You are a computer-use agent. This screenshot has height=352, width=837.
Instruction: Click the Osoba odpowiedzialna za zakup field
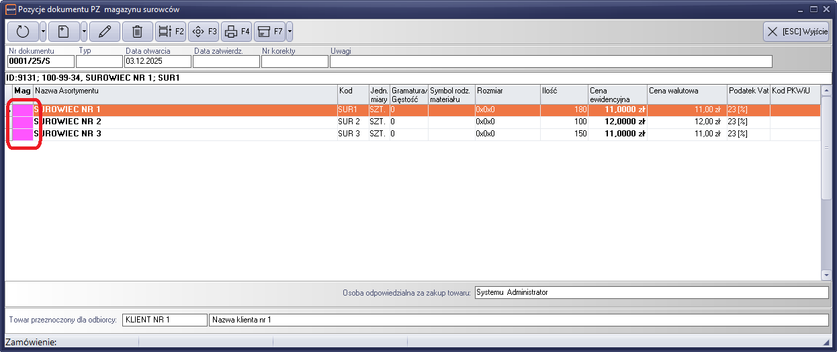(x=651, y=293)
